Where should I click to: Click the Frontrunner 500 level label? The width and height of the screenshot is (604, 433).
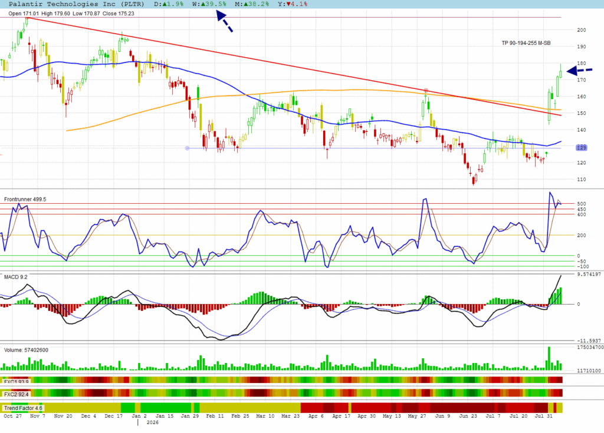[581, 204]
